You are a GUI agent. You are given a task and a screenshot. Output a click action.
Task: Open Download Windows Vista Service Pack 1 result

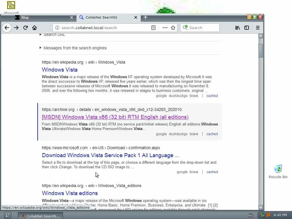coord(110,155)
